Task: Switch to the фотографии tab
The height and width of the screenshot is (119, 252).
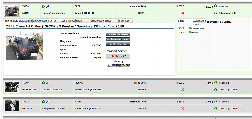Action: (x=25, y=21)
